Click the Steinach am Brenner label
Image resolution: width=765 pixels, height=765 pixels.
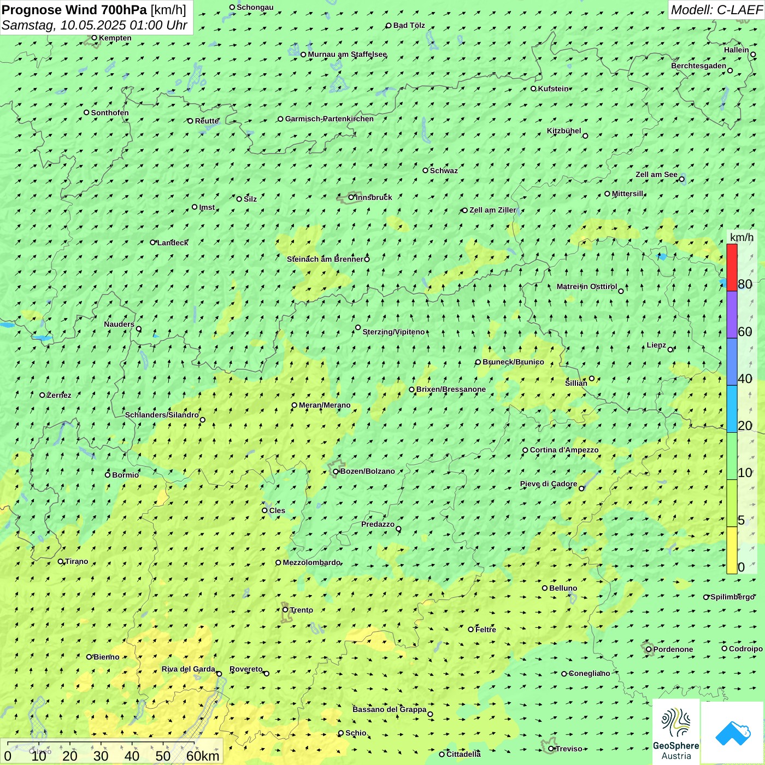coord(325,259)
